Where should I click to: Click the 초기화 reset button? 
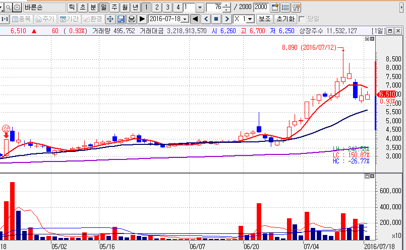point(285,19)
